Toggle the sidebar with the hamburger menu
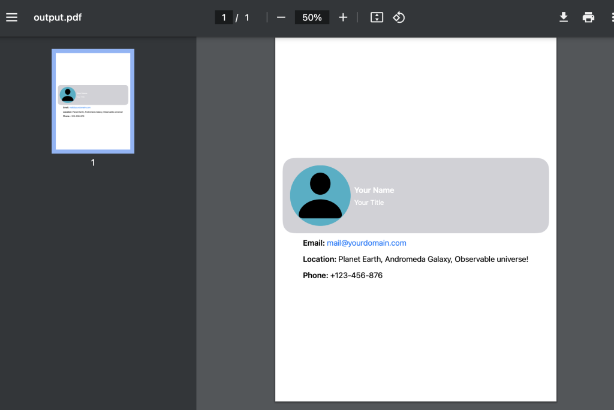The image size is (614, 410). click(x=12, y=17)
